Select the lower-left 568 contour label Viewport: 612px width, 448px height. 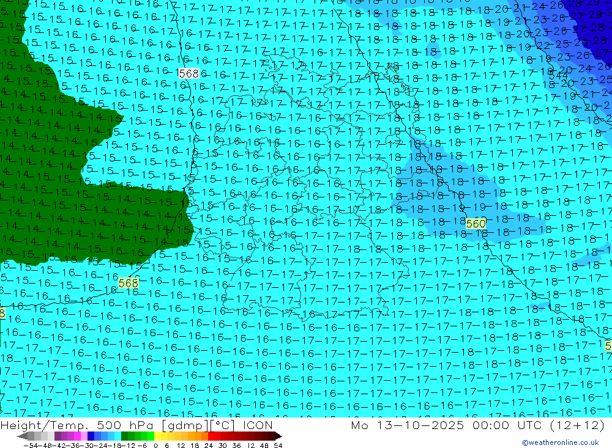tap(129, 283)
